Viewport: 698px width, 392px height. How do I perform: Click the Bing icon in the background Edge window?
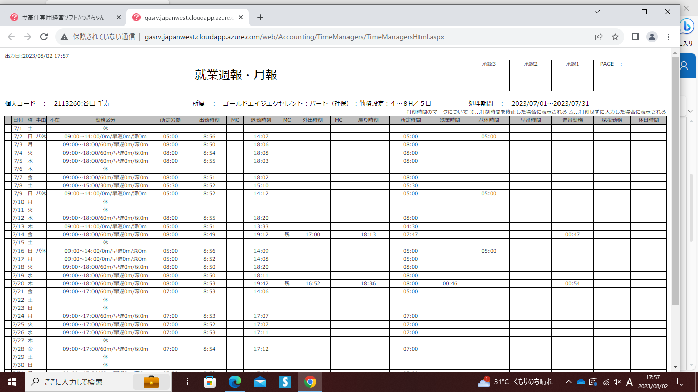coord(688,25)
